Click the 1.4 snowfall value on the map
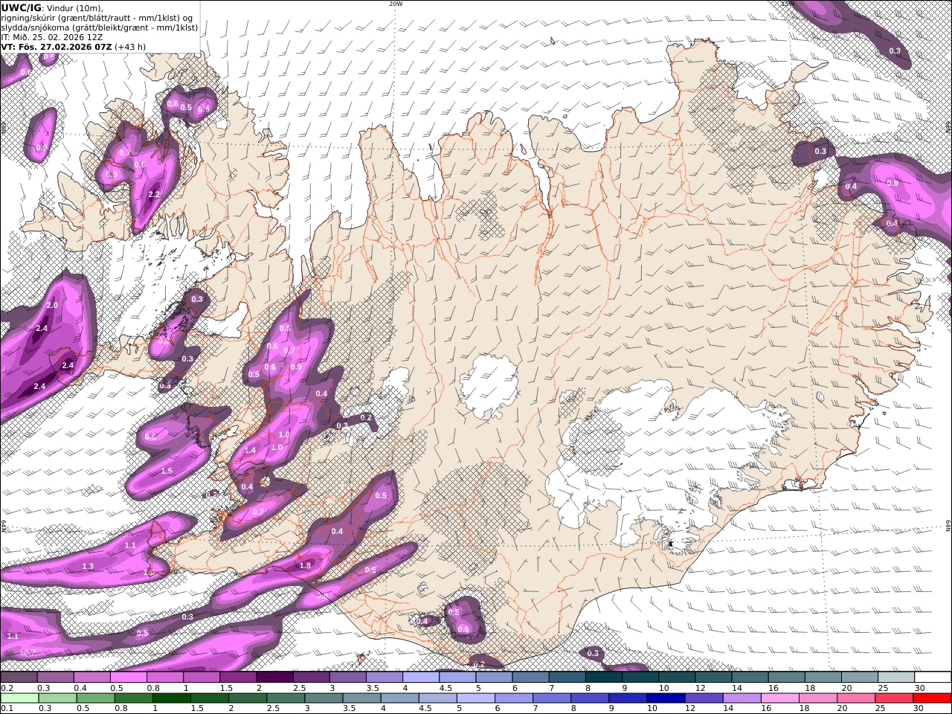The height and width of the screenshot is (714, 952). point(250,451)
